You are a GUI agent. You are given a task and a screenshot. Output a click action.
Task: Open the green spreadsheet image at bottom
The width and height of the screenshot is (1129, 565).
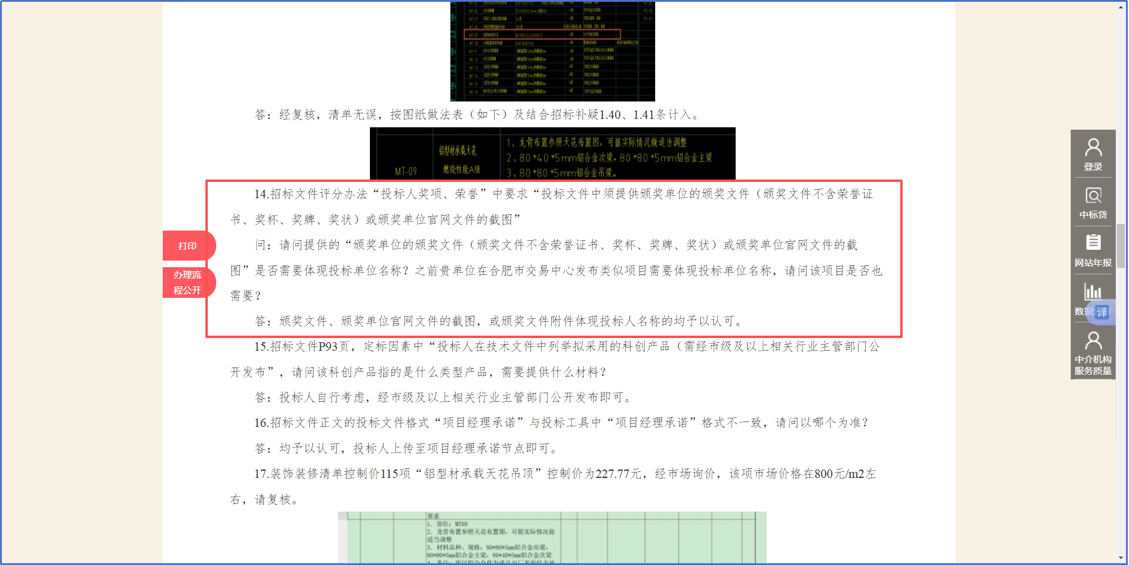point(552,537)
